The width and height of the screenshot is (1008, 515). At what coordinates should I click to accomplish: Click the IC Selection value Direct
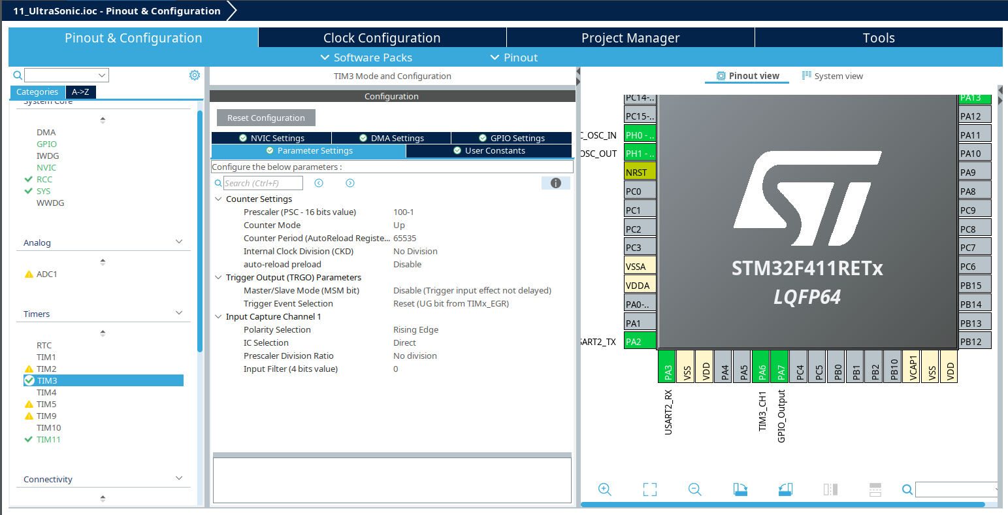(405, 342)
